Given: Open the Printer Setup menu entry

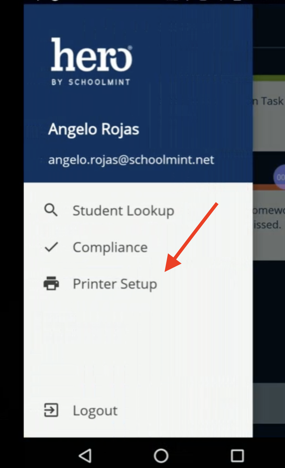Looking at the screenshot, I should pos(115,284).
